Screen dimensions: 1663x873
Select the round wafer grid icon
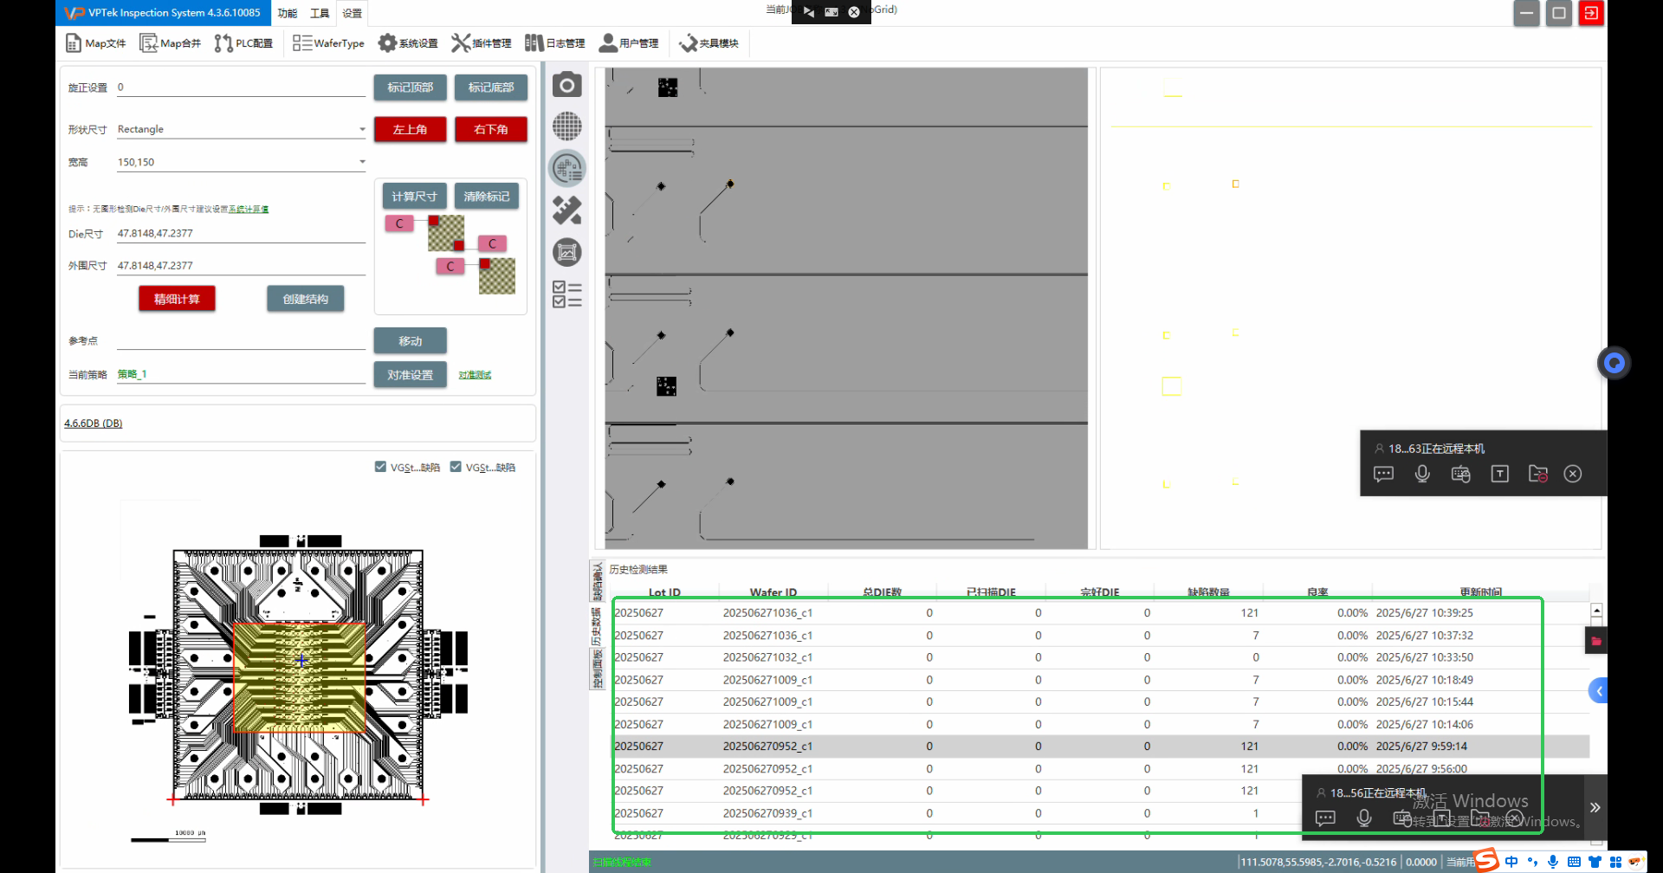567,126
